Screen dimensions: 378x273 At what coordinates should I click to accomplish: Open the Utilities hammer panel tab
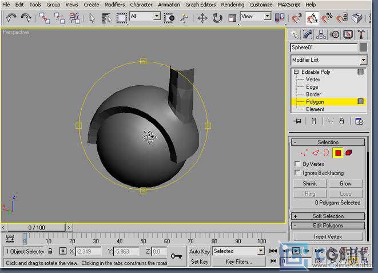click(361, 34)
